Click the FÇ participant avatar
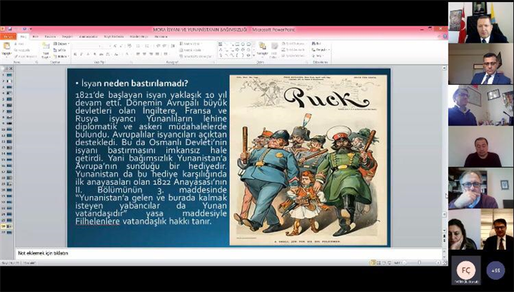 point(465,271)
